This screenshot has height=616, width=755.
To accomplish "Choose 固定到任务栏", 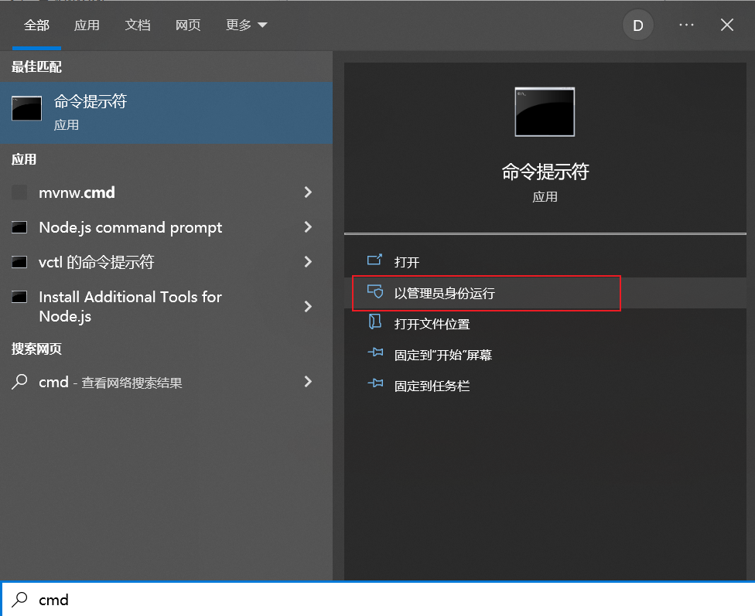I will pos(545,386).
